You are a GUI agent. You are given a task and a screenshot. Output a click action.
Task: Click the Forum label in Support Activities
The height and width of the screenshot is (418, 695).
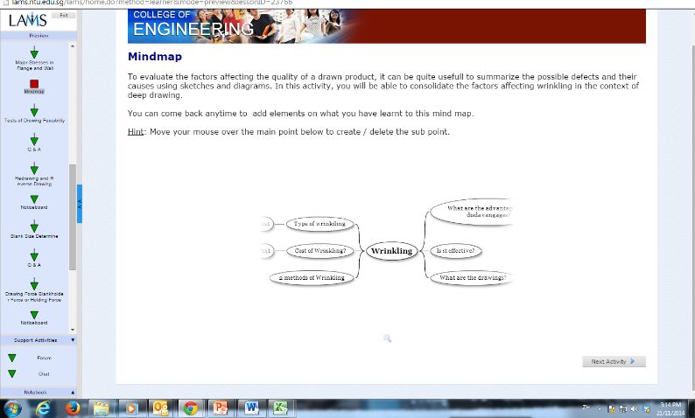(x=44, y=358)
